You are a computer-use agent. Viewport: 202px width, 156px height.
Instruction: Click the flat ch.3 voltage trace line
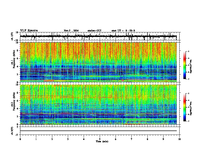[98, 131]
